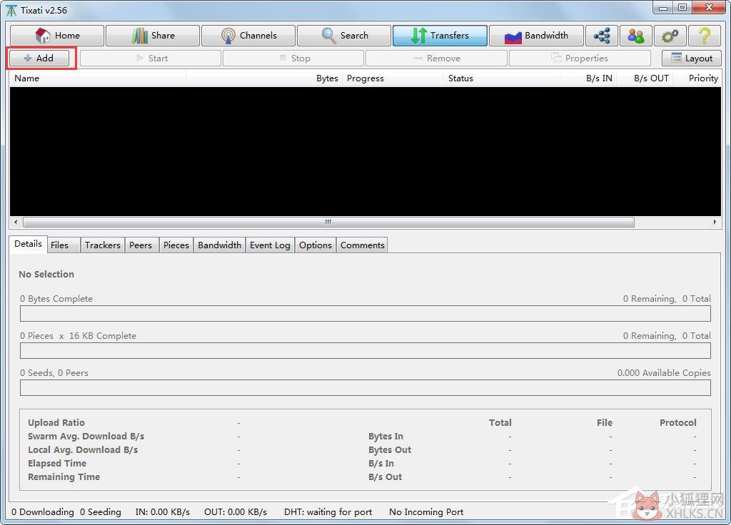The image size is (731, 525).
Task: Click the Remove transfer button
Action: (x=436, y=58)
